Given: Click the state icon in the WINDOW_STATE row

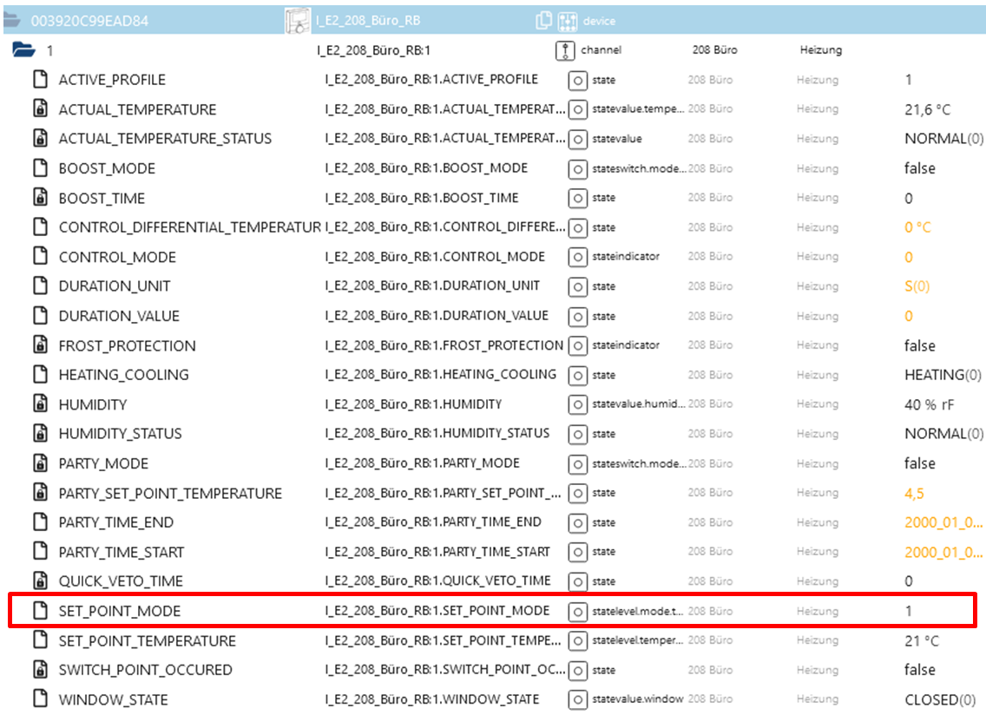Looking at the screenshot, I should pyautogui.click(x=577, y=700).
